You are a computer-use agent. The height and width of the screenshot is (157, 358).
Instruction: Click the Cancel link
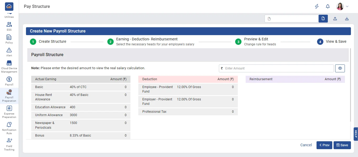click(306, 145)
